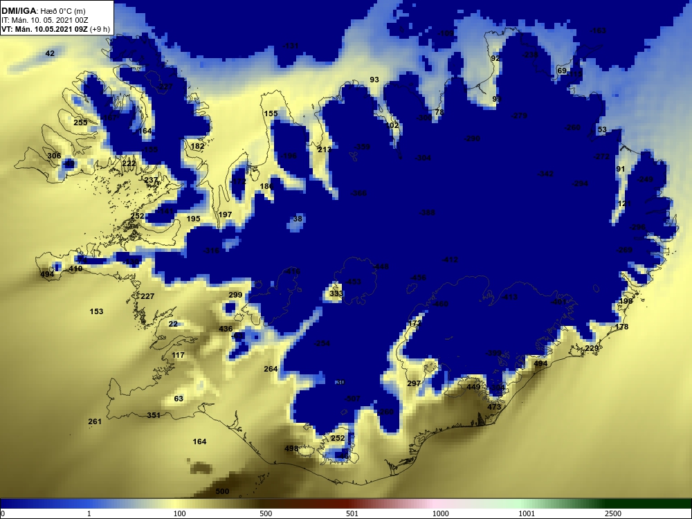Click the map value '473'
Screen dimensions: 692x519
tap(494, 407)
